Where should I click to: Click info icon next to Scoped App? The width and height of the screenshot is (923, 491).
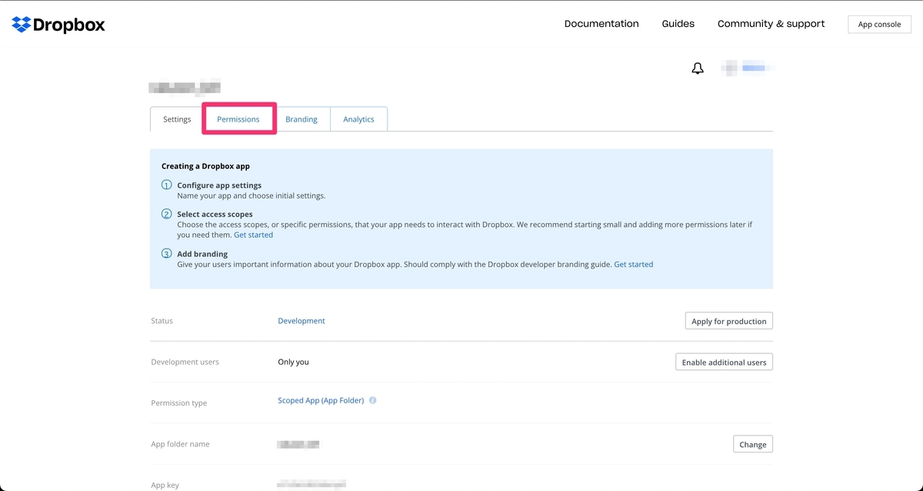pos(373,400)
